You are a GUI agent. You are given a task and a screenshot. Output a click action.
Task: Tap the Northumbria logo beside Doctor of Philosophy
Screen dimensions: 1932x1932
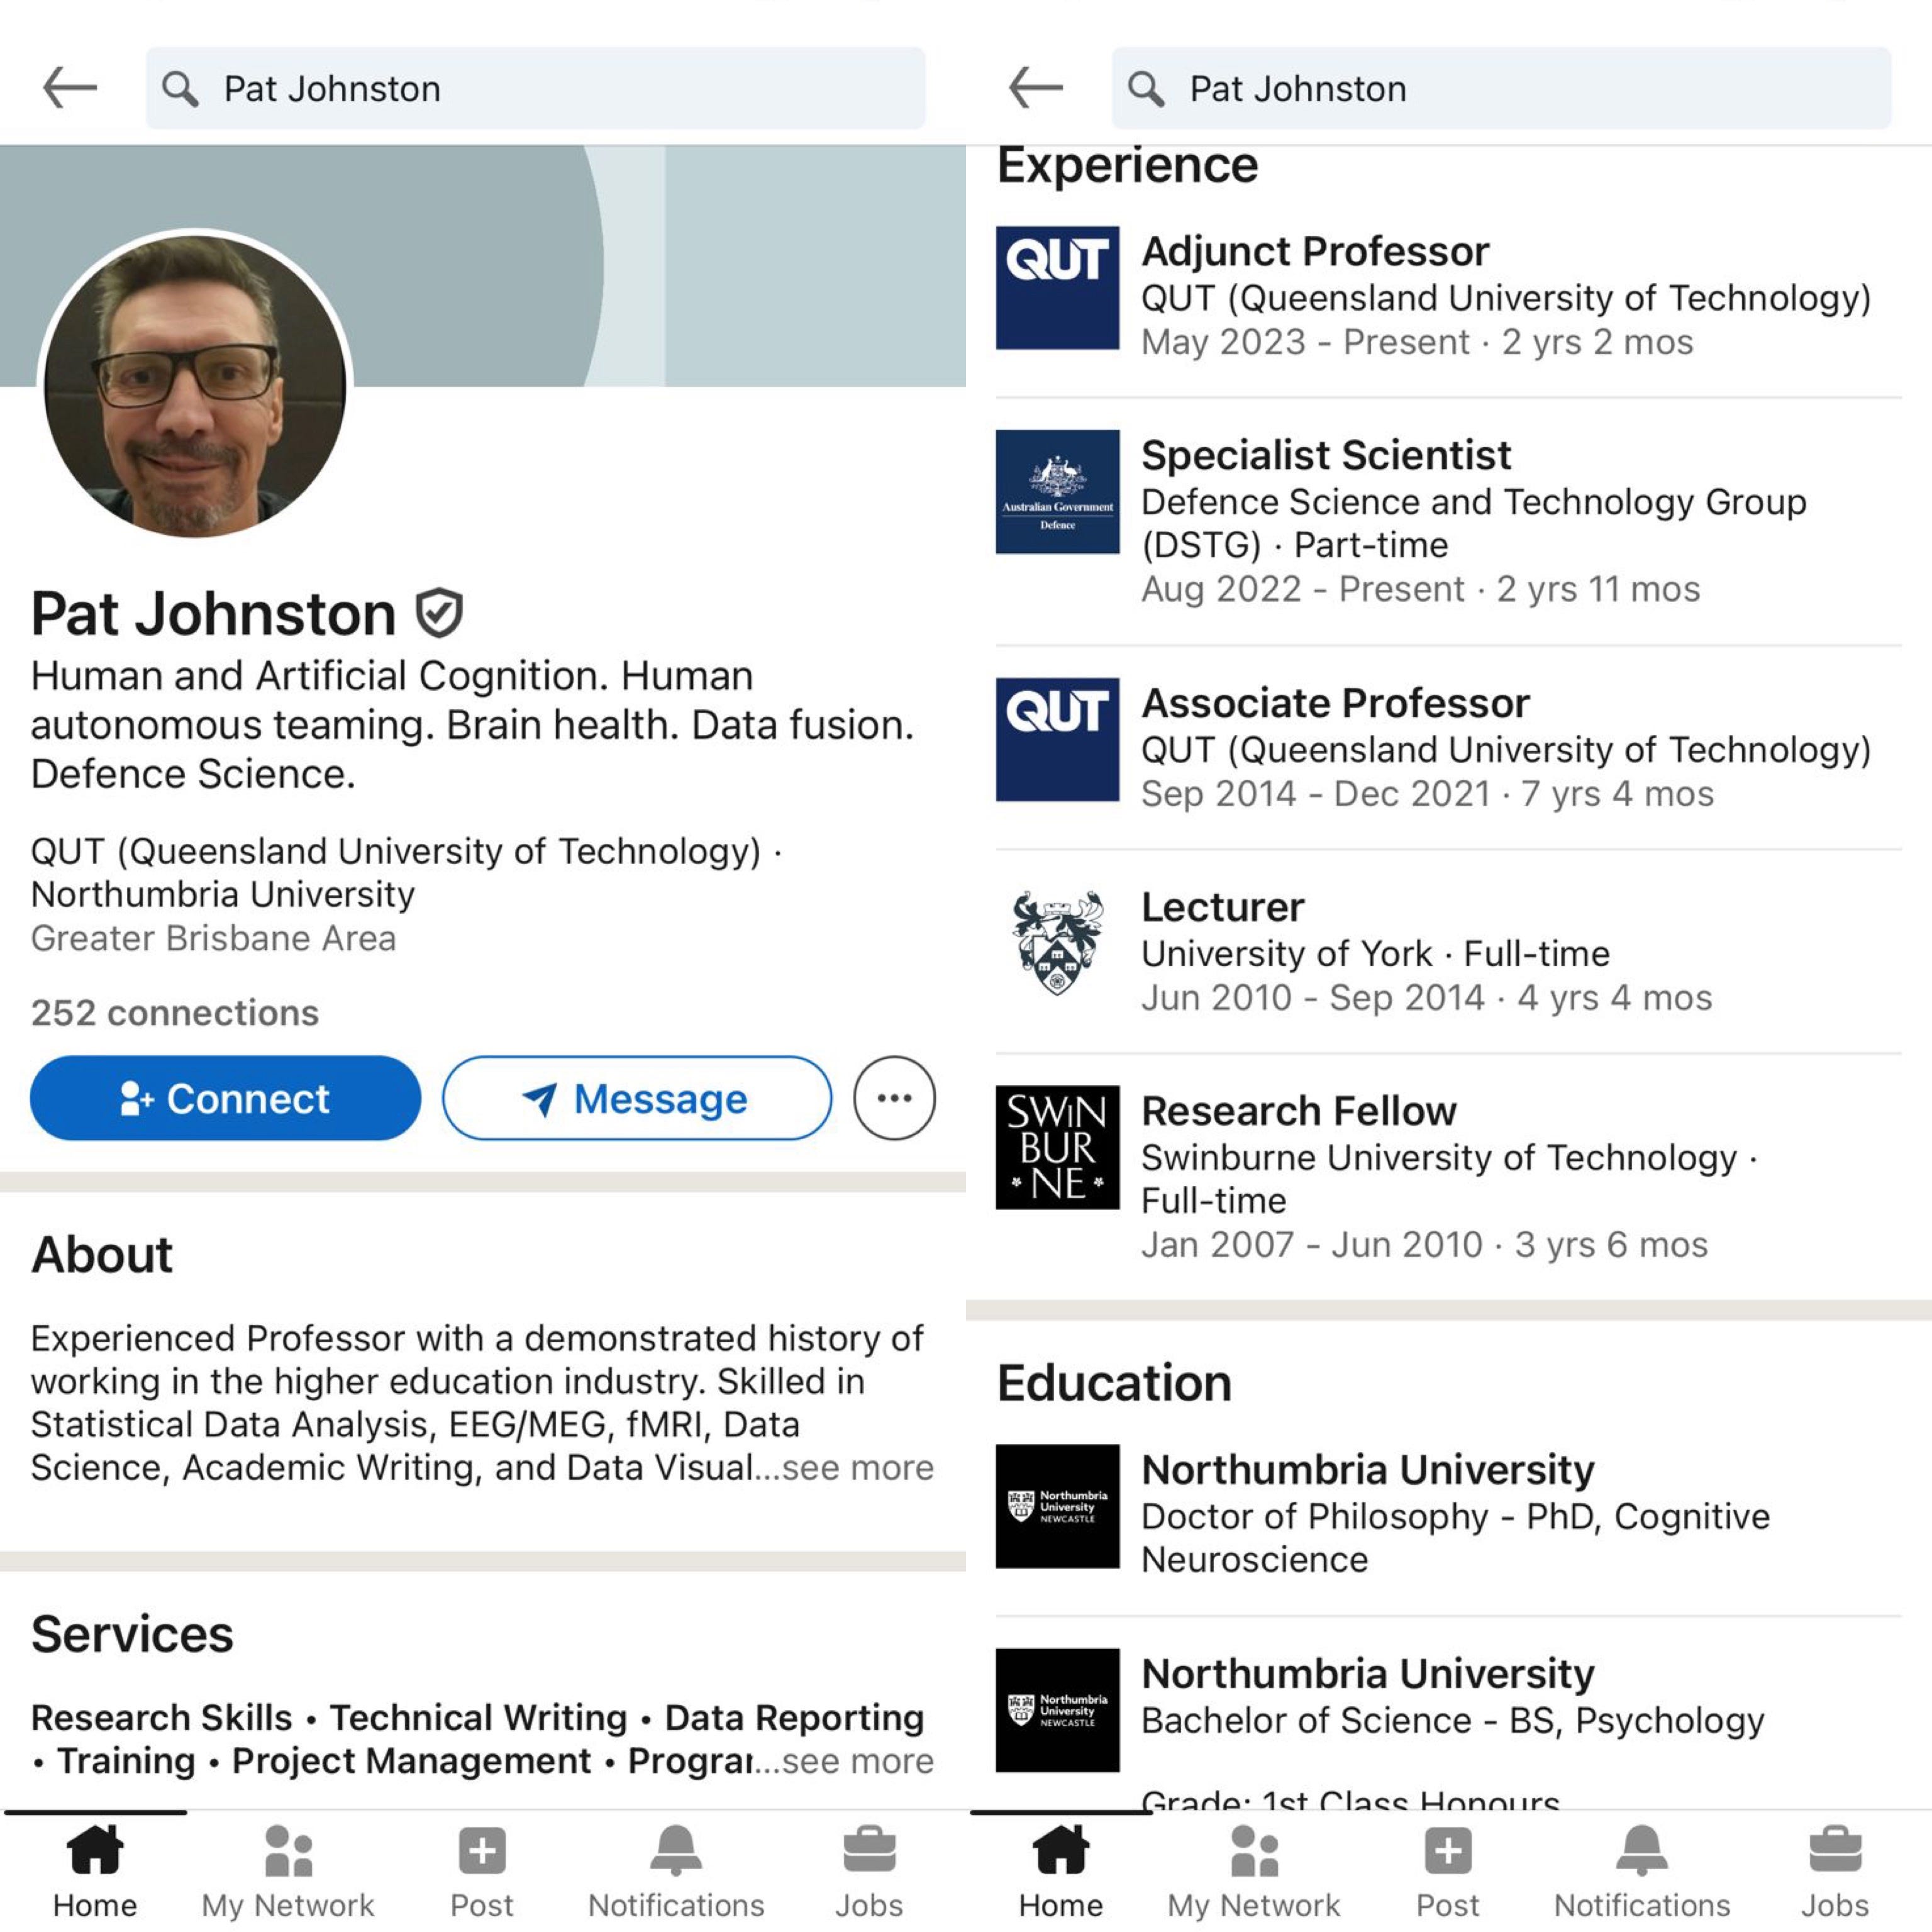(x=1058, y=1506)
